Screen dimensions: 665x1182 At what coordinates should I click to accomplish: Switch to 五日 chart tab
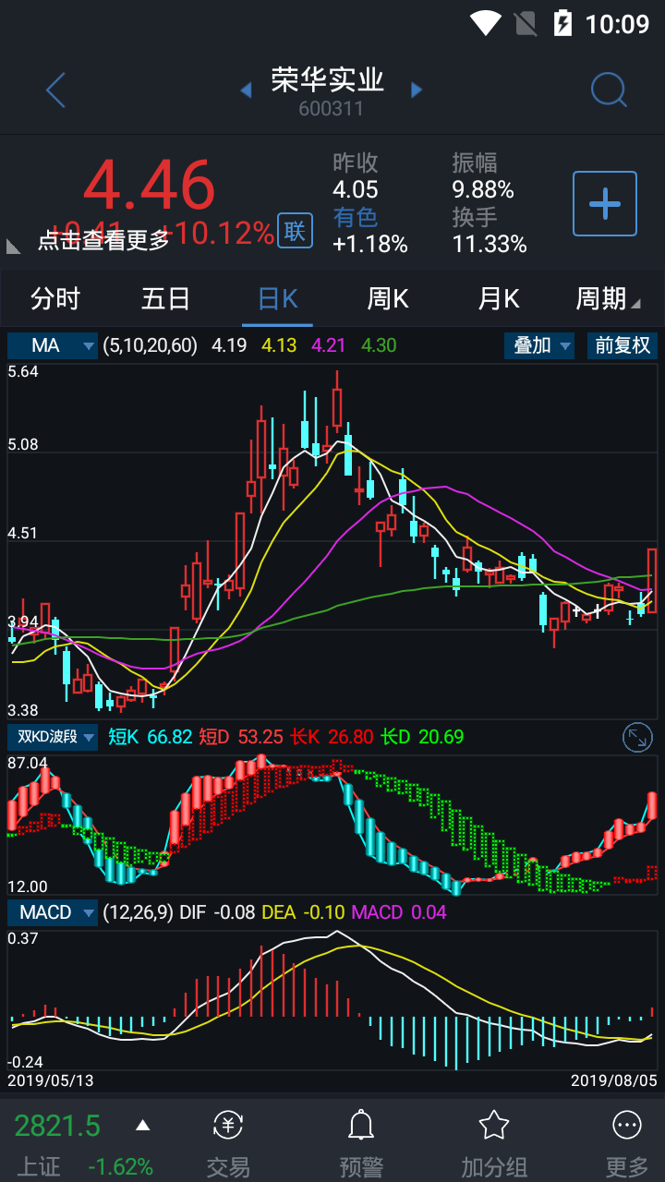click(x=166, y=298)
